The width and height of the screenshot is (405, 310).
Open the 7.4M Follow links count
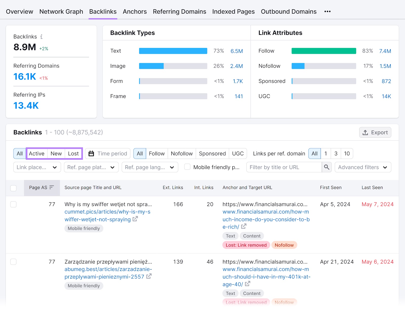(385, 51)
